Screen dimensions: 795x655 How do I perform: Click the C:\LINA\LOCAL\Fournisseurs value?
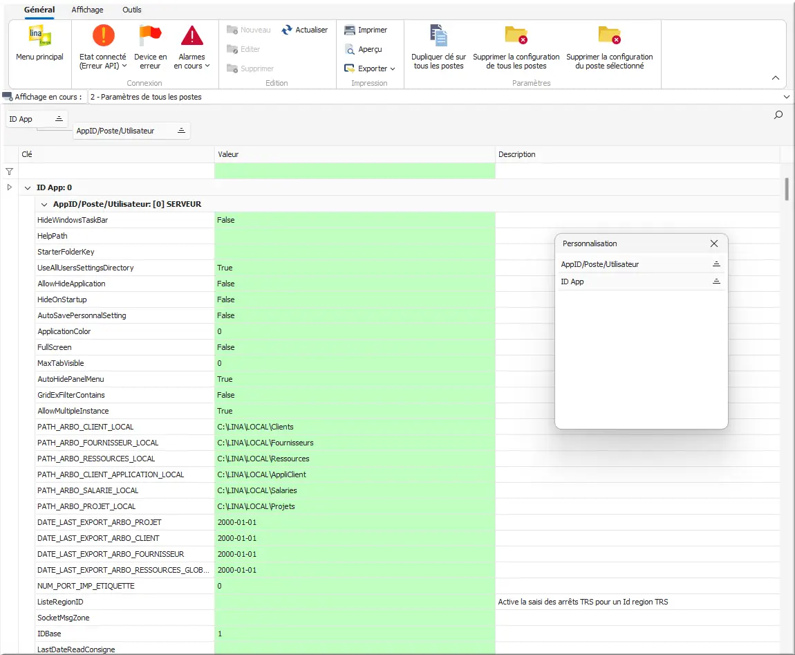265,443
